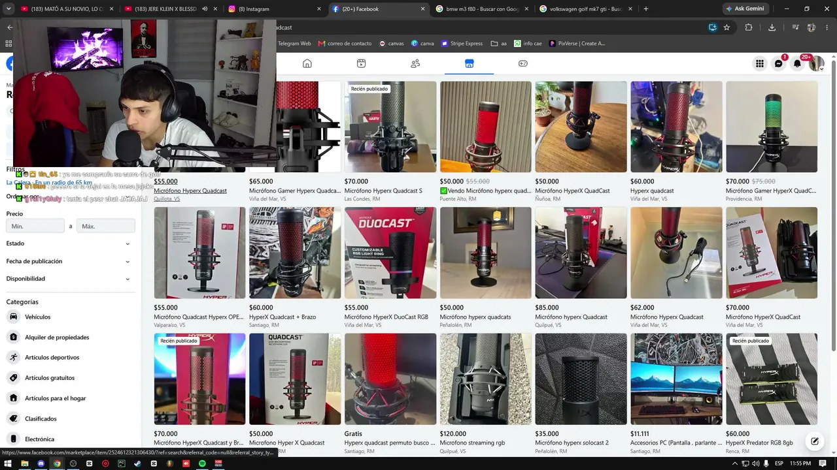The width and height of the screenshot is (837, 470).
Task: Open the Facebook menu grid icon
Action: pyautogui.click(x=760, y=63)
